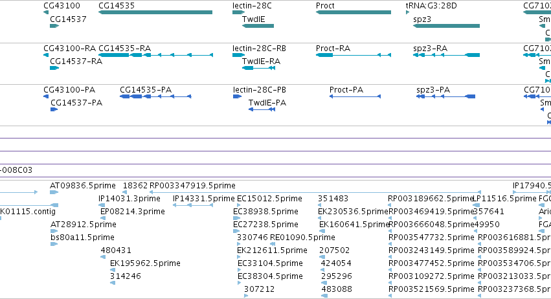
Task: Select the CG14535-PA coding feature
Action: click(x=155, y=96)
